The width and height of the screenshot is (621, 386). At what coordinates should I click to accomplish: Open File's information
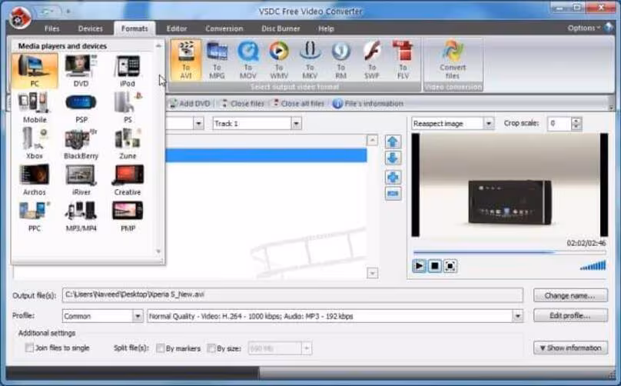point(368,104)
